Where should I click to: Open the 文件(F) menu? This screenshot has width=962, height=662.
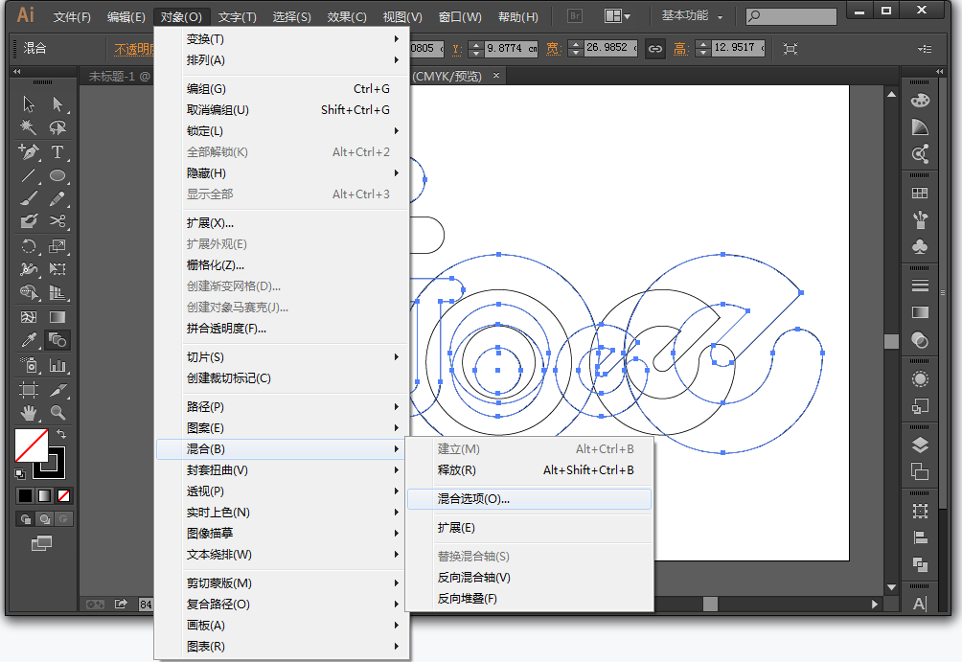pos(72,16)
